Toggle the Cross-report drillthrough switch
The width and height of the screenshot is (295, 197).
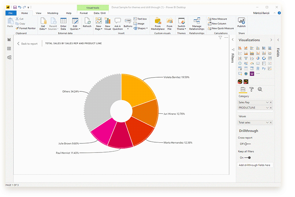click(x=247, y=144)
